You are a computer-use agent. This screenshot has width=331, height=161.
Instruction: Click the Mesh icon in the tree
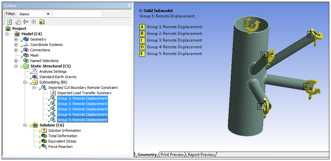point(26,55)
